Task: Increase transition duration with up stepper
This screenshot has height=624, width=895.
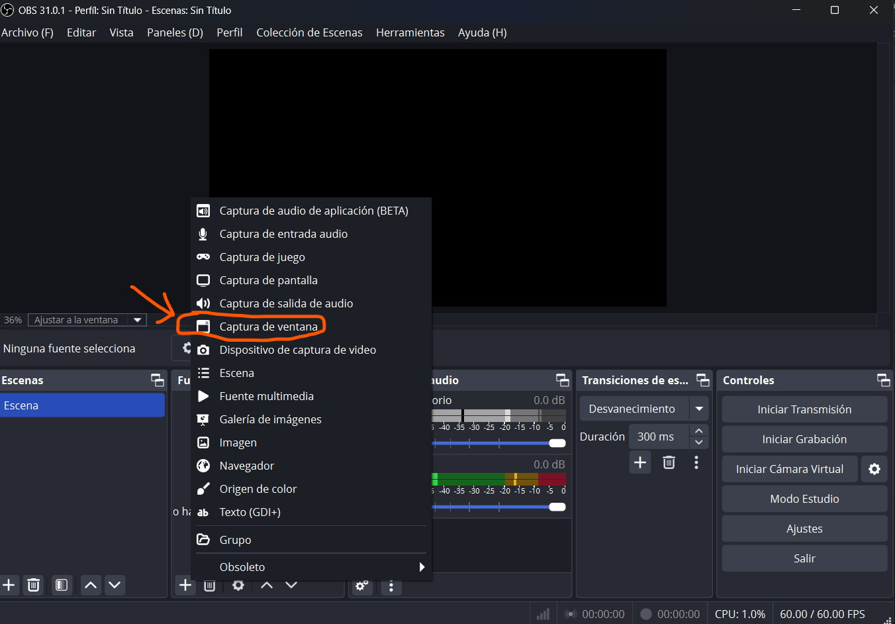Action: pyautogui.click(x=698, y=431)
